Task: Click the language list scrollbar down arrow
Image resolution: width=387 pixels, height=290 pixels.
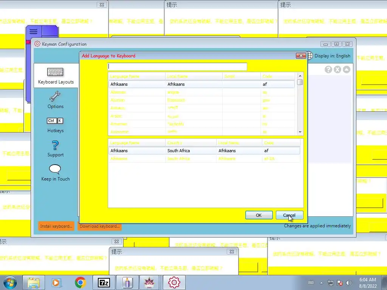Action: [300, 132]
